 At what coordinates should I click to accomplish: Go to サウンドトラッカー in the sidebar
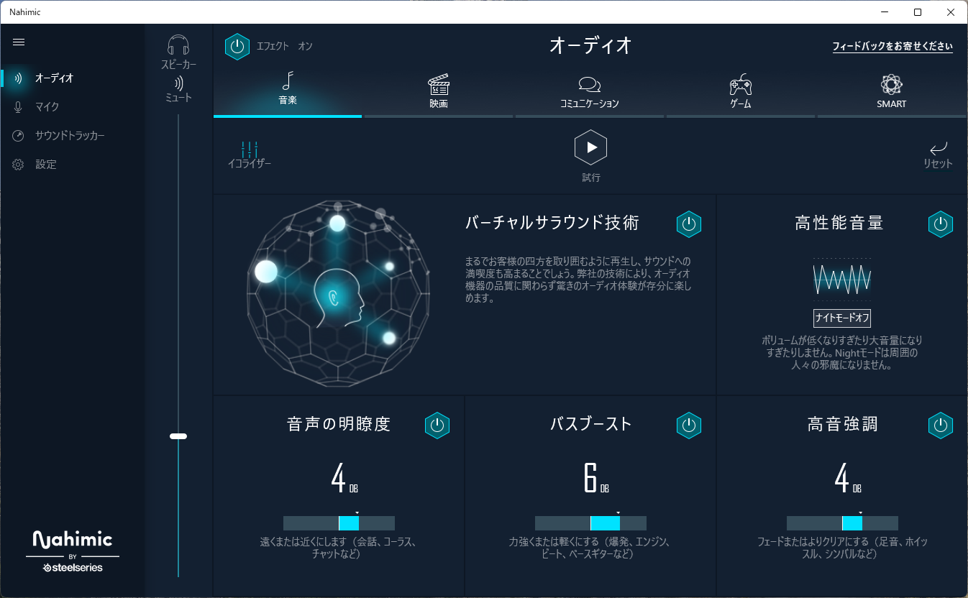click(72, 136)
